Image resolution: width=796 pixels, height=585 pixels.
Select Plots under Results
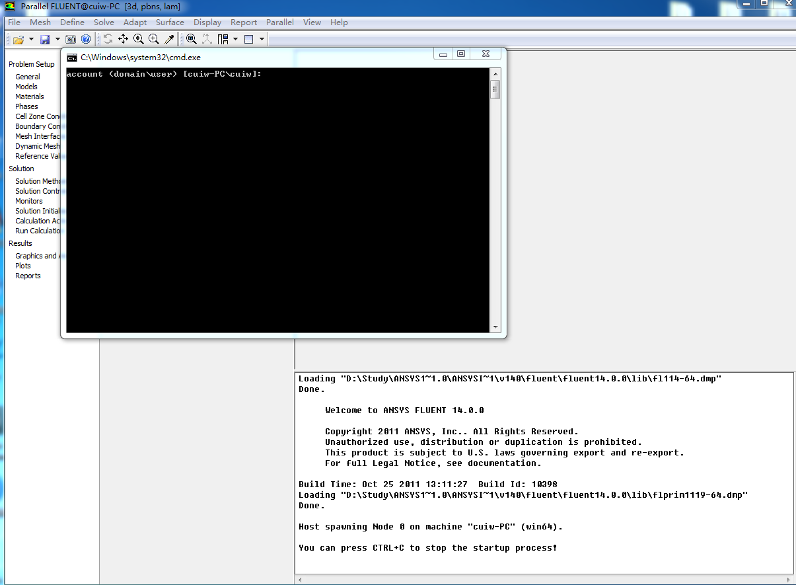coord(23,266)
